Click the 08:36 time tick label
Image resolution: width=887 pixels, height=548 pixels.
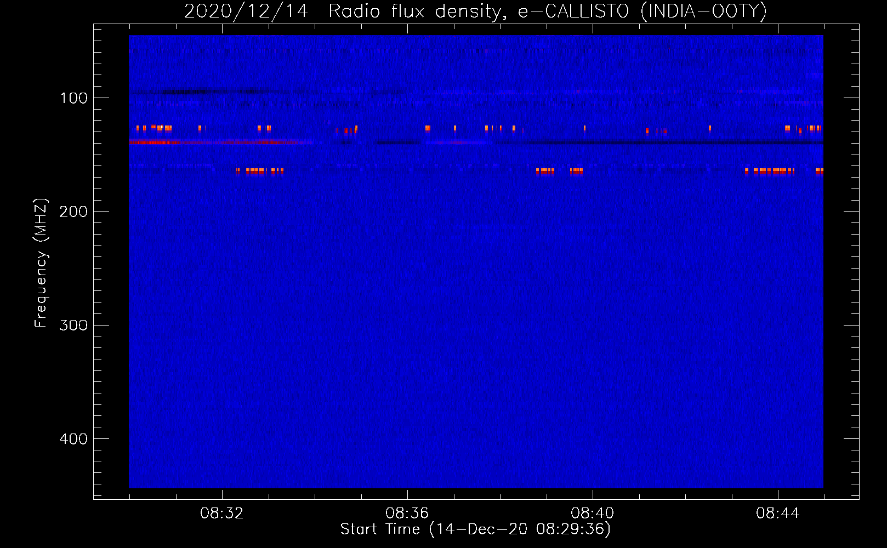(407, 513)
